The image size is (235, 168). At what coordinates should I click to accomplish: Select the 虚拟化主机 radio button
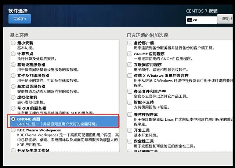13,97
